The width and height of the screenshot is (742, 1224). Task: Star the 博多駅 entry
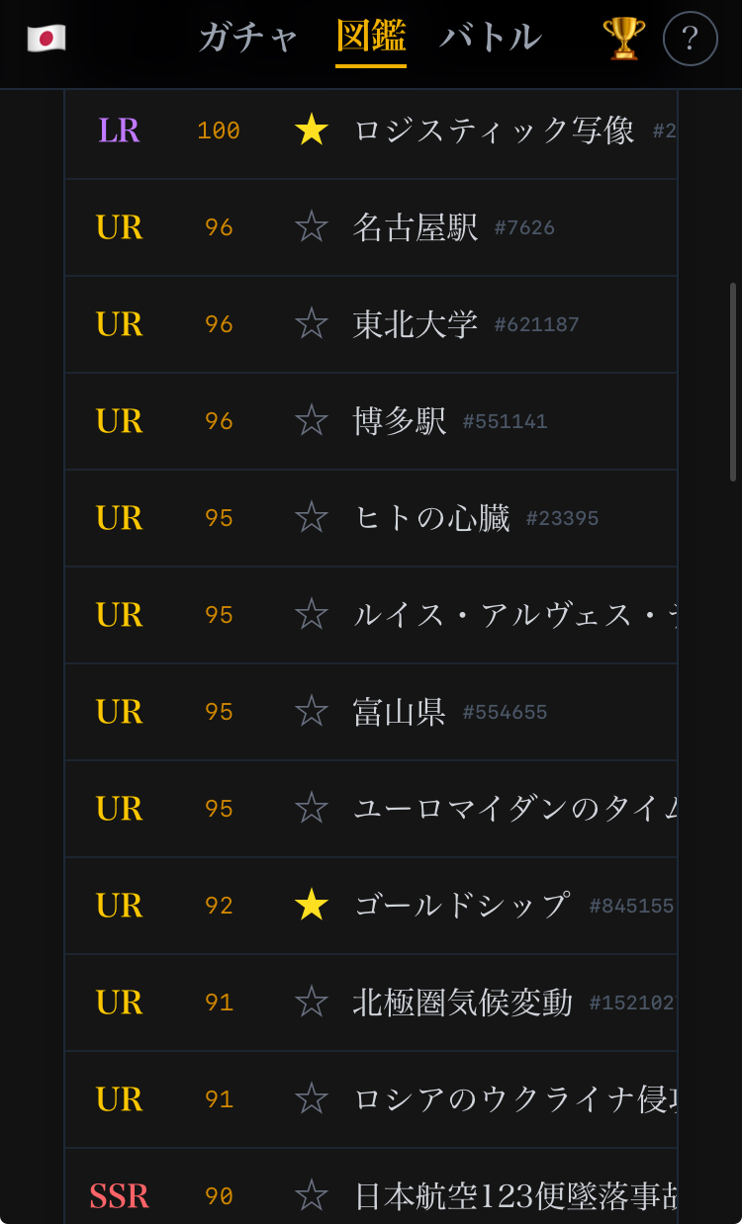pyautogui.click(x=312, y=421)
